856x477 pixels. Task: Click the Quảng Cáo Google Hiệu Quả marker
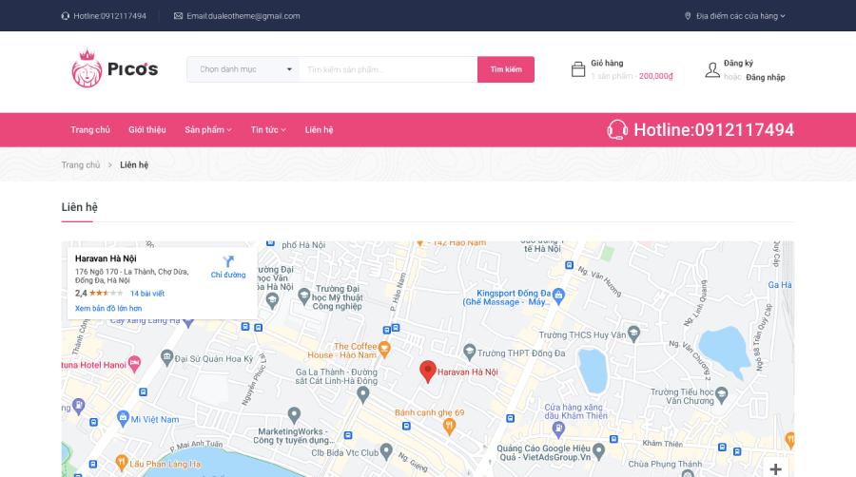[x=598, y=450]
